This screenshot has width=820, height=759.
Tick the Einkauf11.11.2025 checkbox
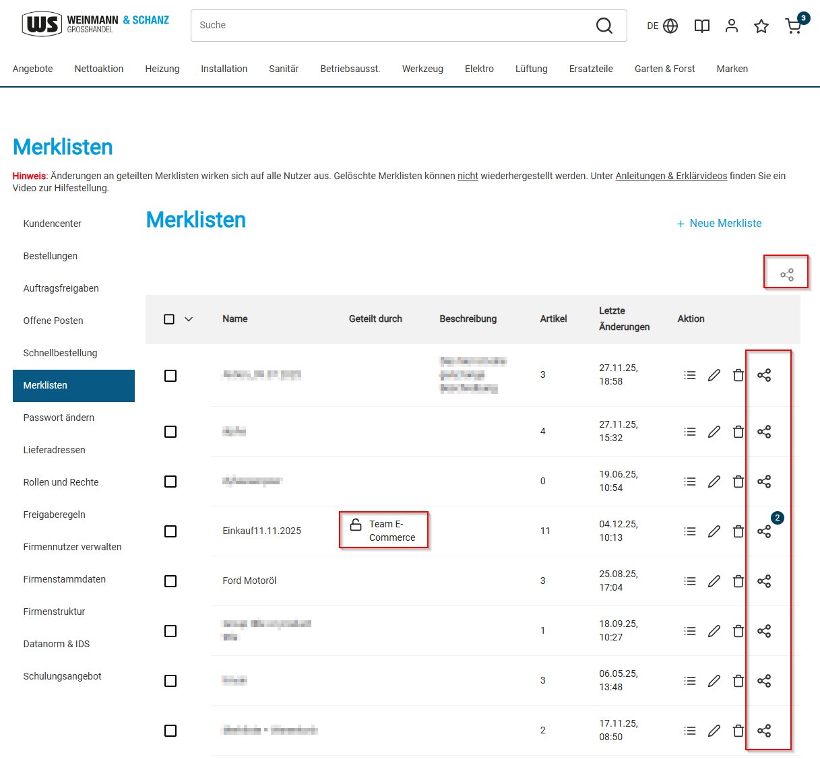(170, 531)
